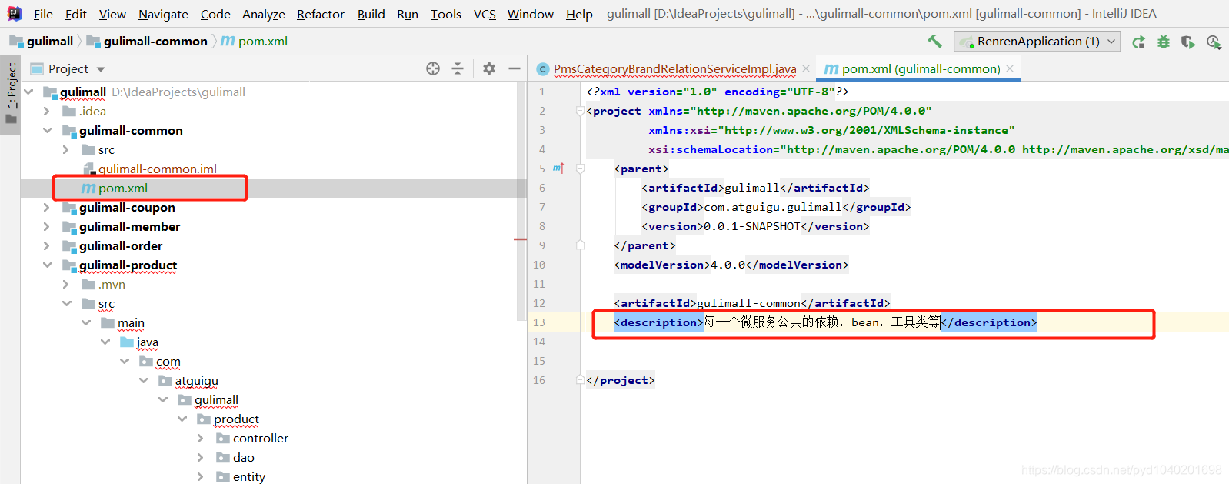Click line number 14 in the gutter
Image resolution: width=1229 pixels, height=484 pixels.
pos(539,342)
